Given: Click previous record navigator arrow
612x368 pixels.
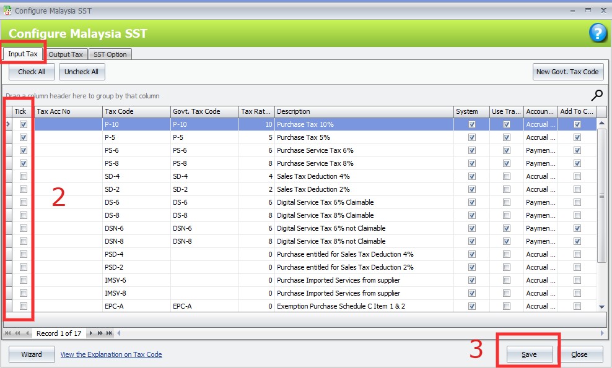Looking at the screenshot, I should coord(28,333).
